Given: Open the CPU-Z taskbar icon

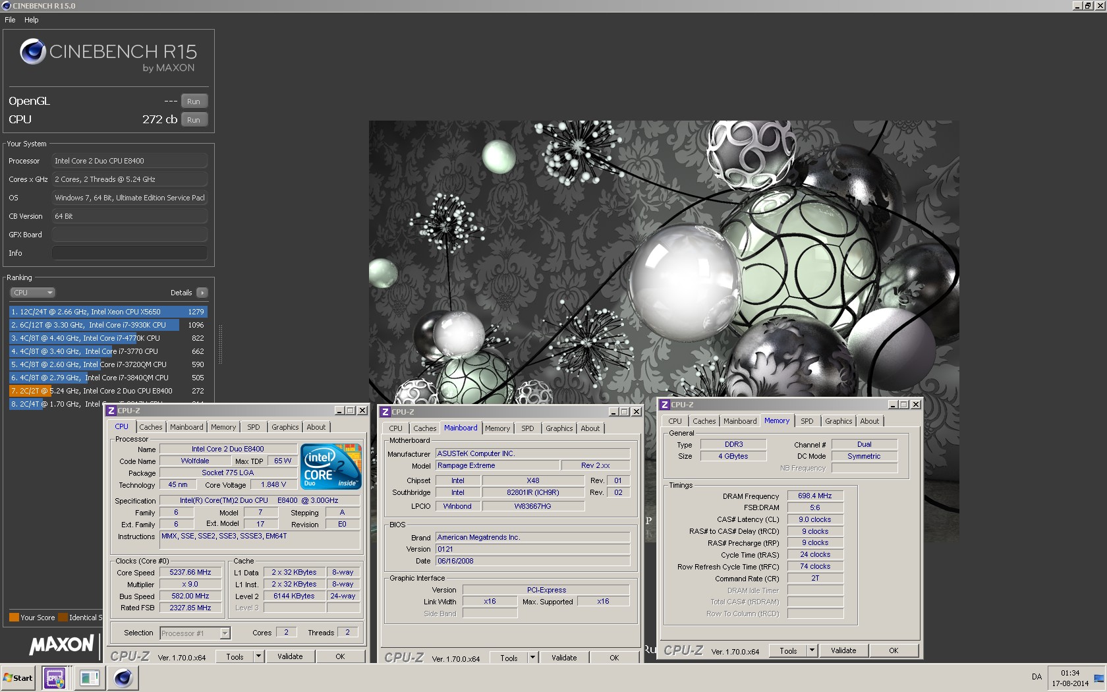Looking at the screenshot, I should pyautogui.click(x=55, y=678).
